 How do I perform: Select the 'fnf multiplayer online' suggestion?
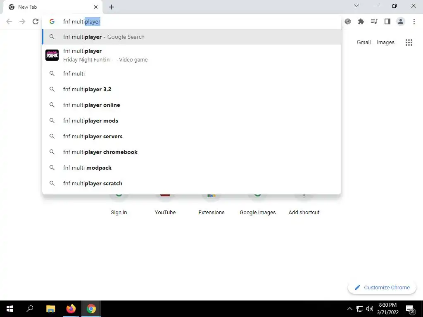tap(192, 105)
